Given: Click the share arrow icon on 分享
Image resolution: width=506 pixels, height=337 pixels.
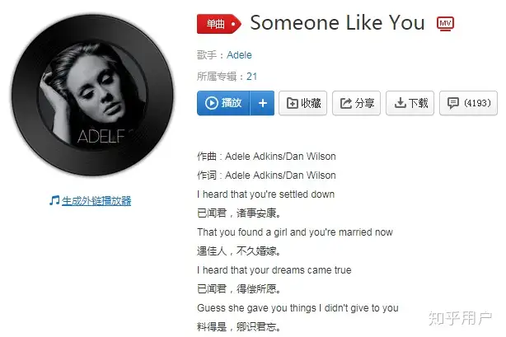Looking at the screenshot, I should point(346,103).
